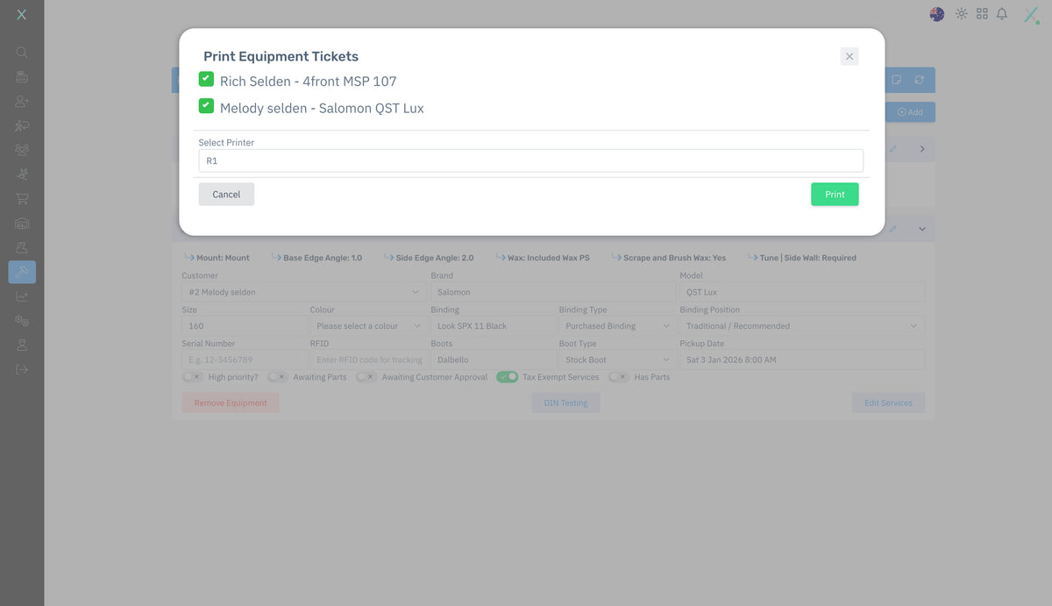Open the shopping cart sidebar icon
This screenshot has height=606, width=1052.
(22, 199)
